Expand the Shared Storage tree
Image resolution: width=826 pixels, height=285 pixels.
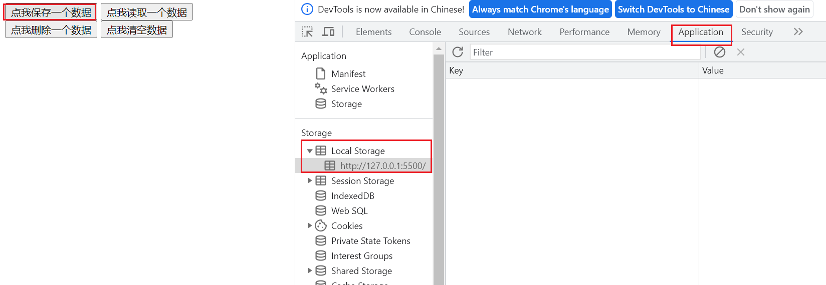tap(310, 271)
